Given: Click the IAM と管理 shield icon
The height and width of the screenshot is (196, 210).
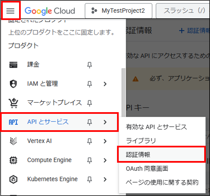Looking at the screenshot, I should (x=13, y=84).
